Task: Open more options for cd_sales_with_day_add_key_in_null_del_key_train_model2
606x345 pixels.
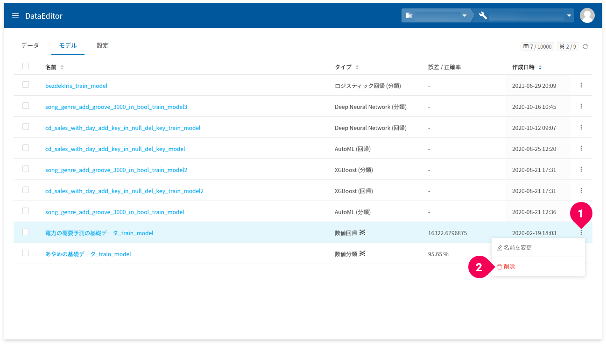Action: coord(581,190)
